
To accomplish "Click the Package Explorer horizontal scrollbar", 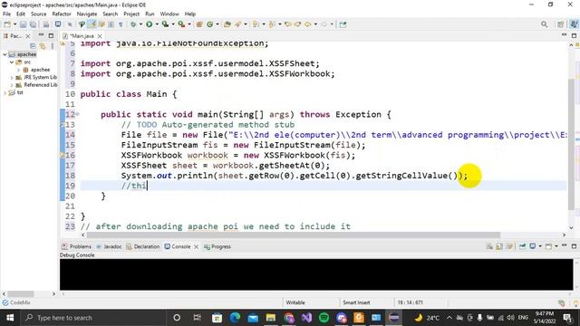I will point(21,294).
